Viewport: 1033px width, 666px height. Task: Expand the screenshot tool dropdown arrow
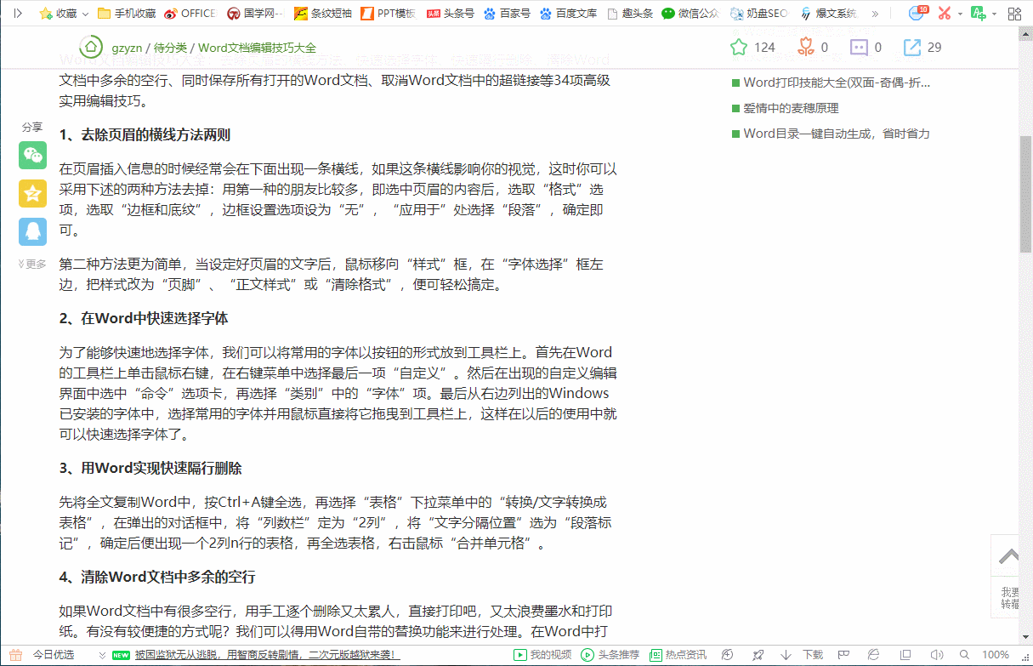[960, 14]
